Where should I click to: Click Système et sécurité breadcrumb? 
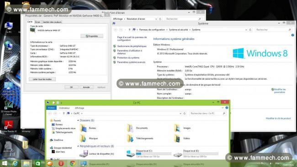178,30
